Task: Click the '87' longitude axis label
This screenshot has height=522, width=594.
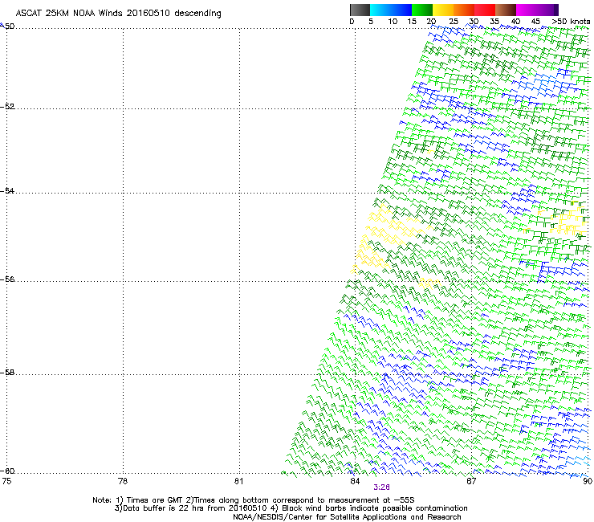Action: [471, 481]
